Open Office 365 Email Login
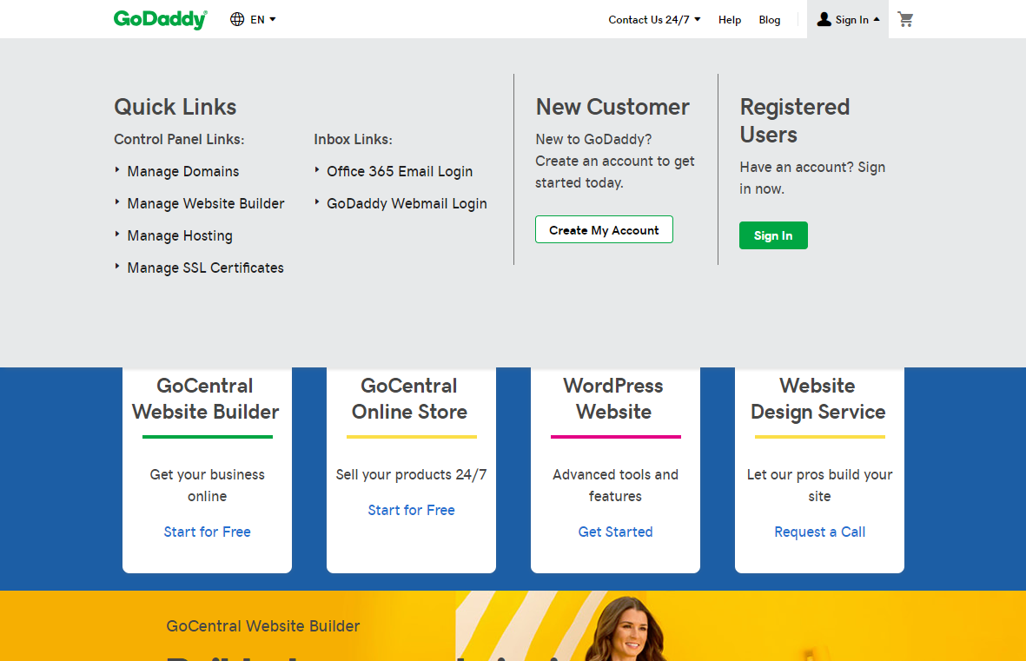This screenshot has height=661, width=1026. [x=400, y=171]
